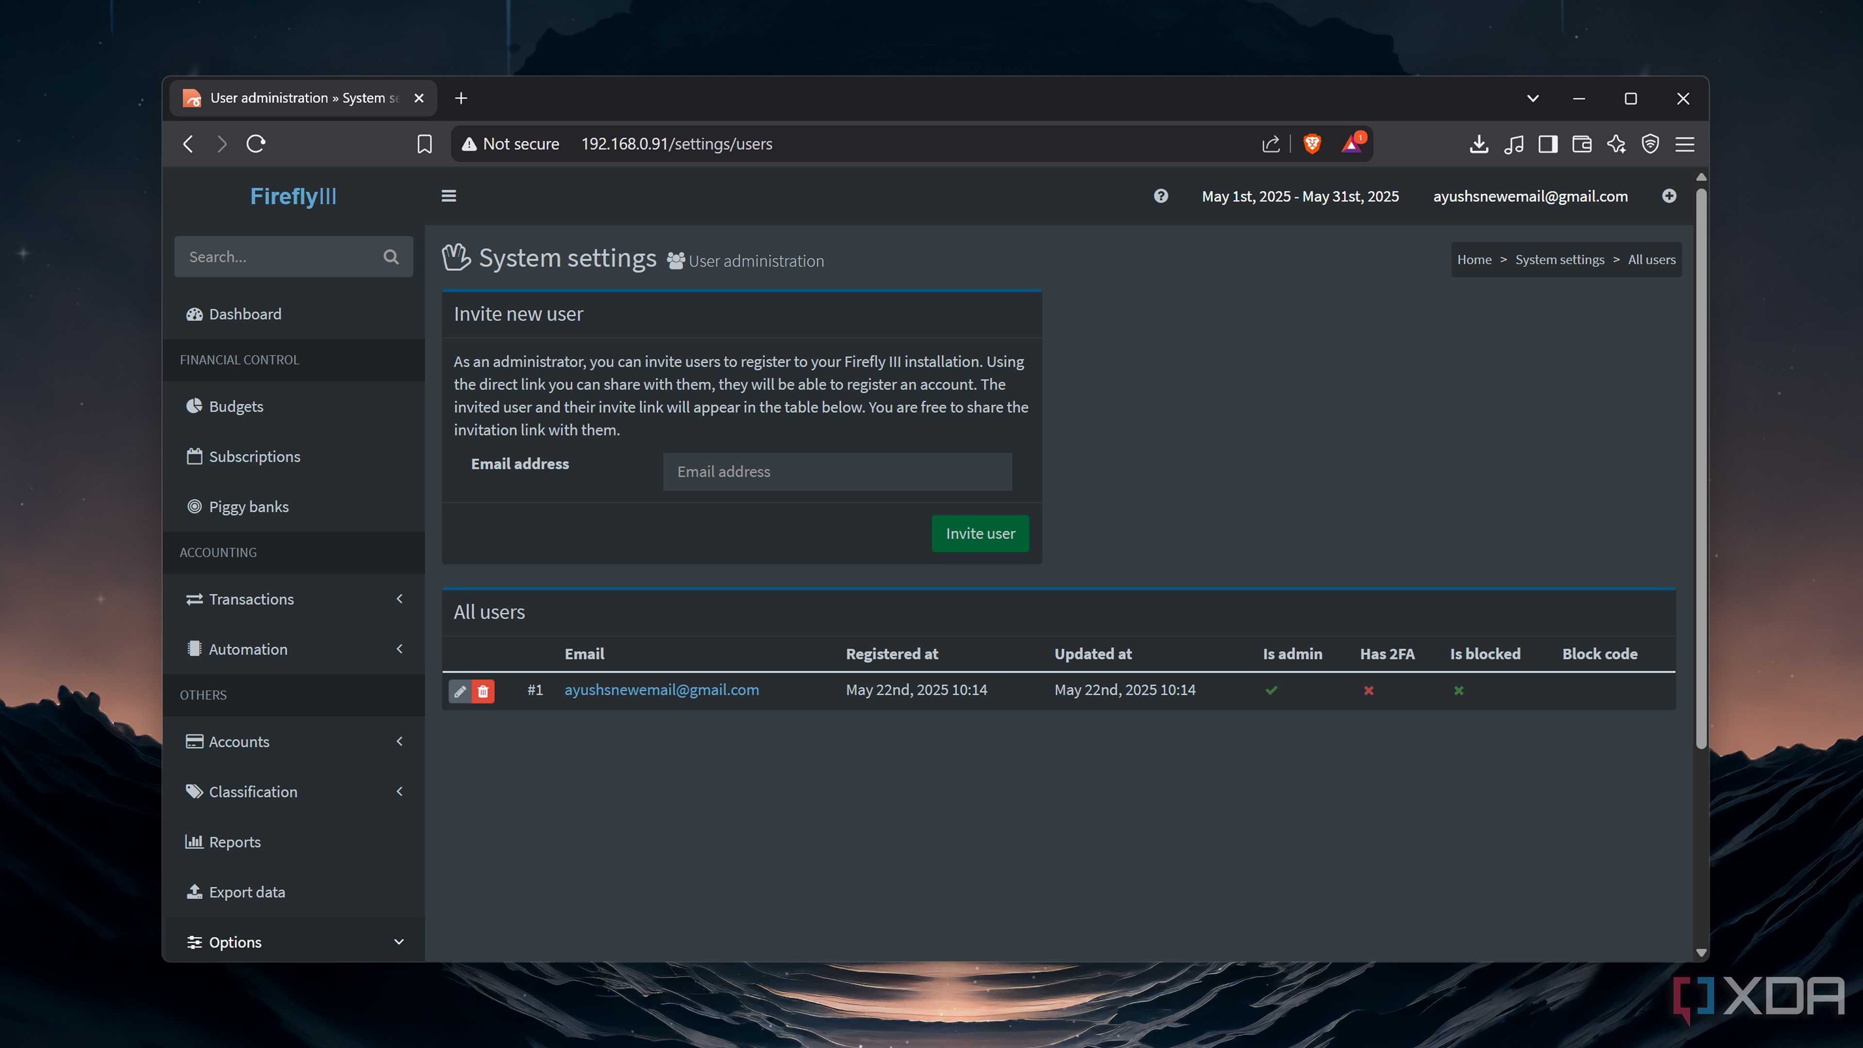
Task: Expand the Classification sidebar menu
Action: point(294,792)
